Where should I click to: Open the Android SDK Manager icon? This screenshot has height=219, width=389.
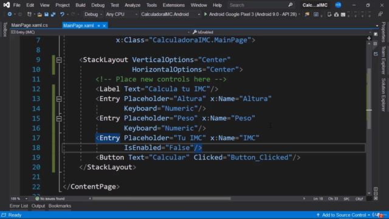336,15
